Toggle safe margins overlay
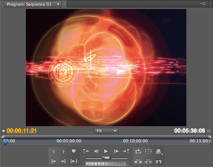 tap(148, 151)
